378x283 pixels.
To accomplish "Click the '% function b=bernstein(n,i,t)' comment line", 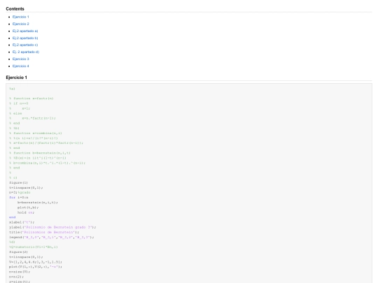I will pos(40,153).
